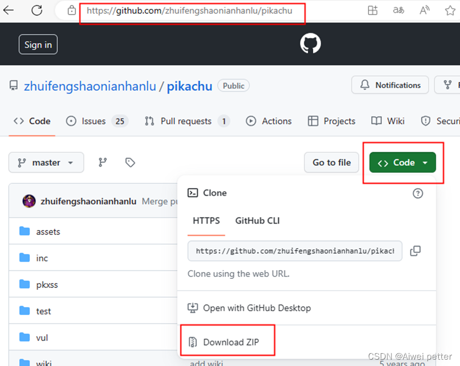Open the pkxss folder
Screen dimensions: 460x366
click(47, 285)
